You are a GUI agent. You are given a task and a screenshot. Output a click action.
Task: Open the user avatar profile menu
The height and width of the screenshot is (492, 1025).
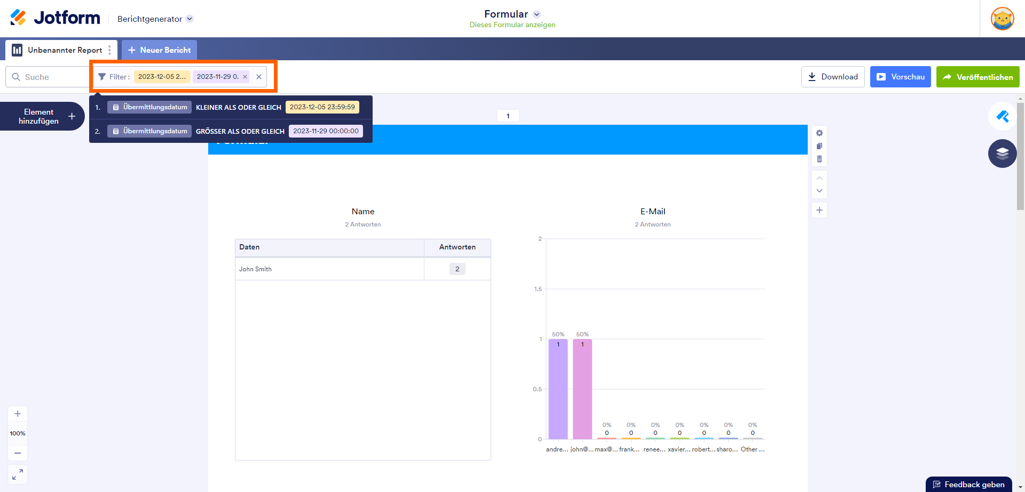pos(1002,19)
